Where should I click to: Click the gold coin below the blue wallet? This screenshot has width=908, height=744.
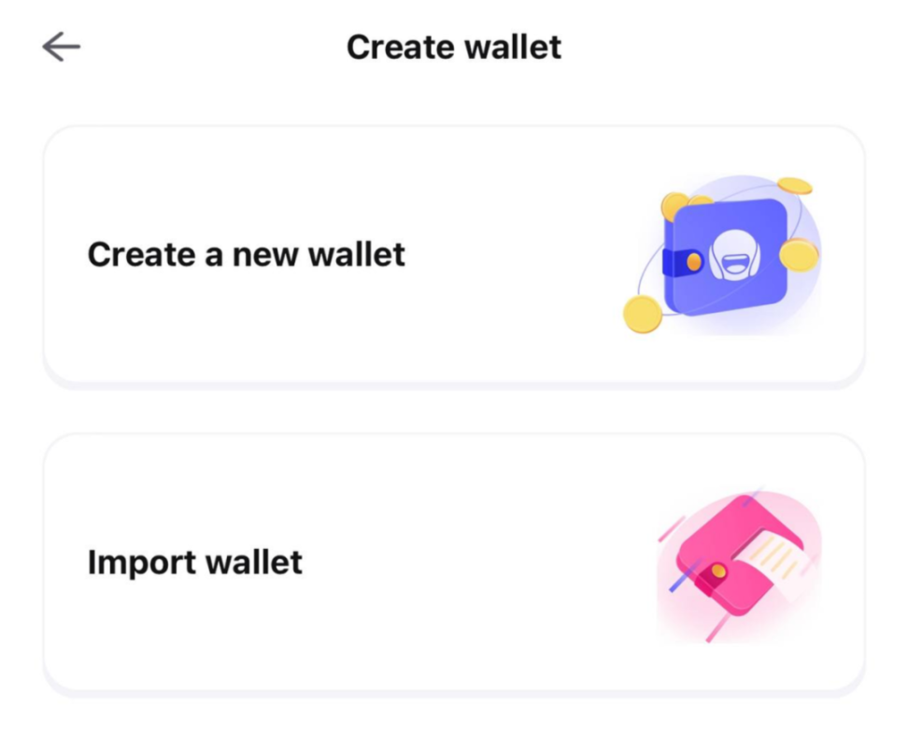point(642,314)
